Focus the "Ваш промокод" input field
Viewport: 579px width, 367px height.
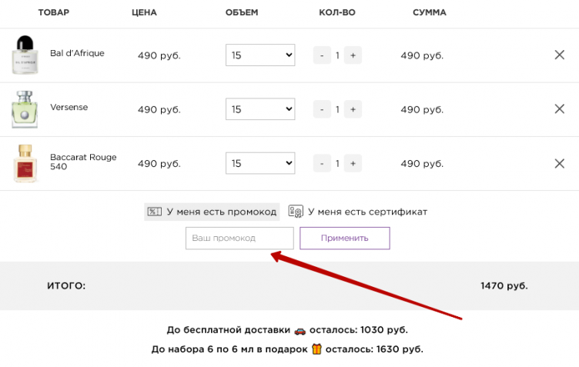tap(239, 238)
